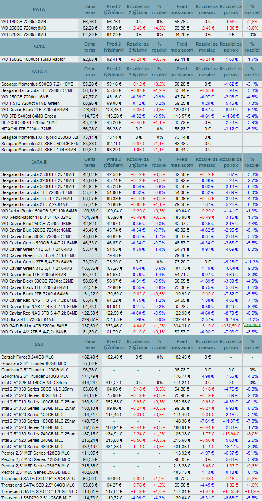The image size is (262, 501).
Task: Click the SATA III section header
Action: pyautogui.click(x=39, y=162)
